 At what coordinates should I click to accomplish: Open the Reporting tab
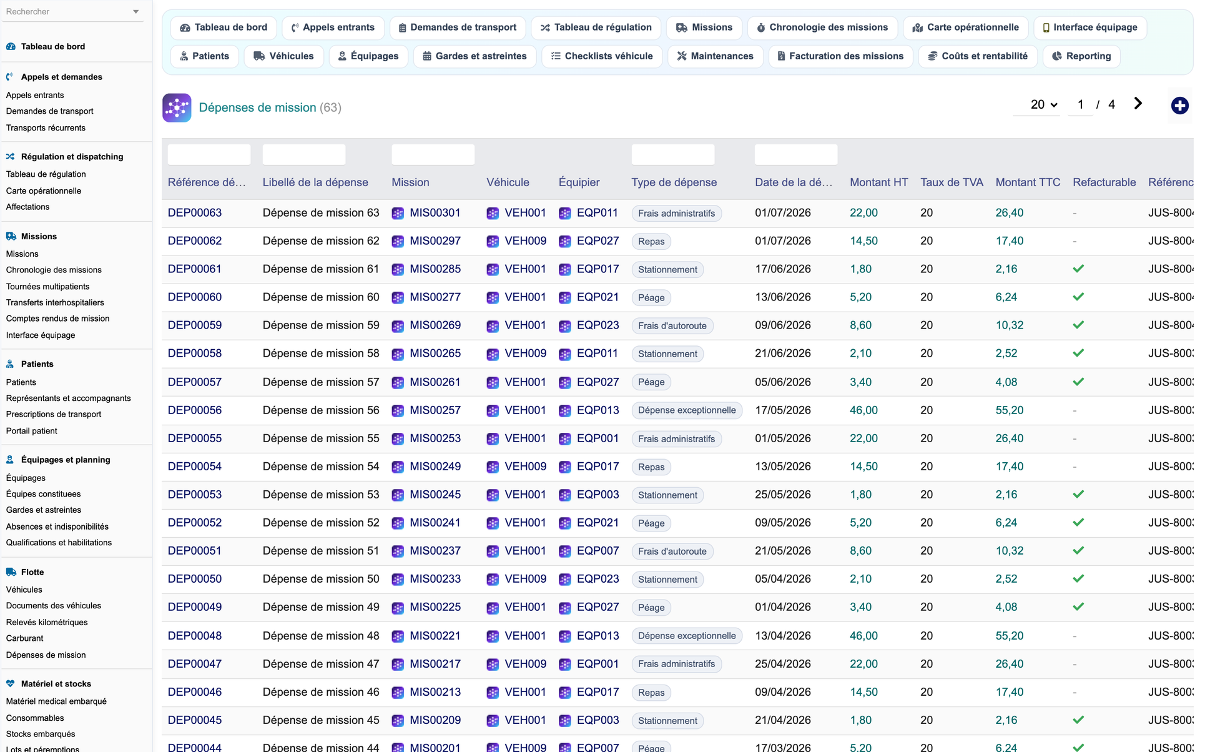[1081, 56]
